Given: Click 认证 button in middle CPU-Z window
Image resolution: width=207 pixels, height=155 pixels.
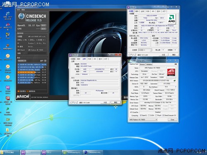Looking at the screenshot, I should click(105, 103).
